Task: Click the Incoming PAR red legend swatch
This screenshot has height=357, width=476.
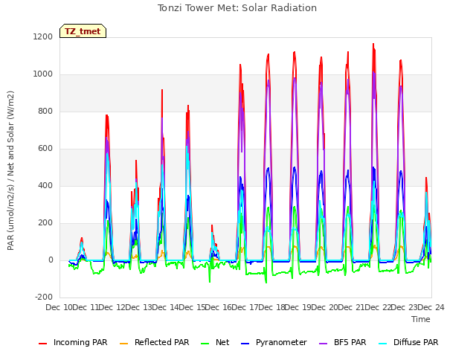Action: [43, 344]
